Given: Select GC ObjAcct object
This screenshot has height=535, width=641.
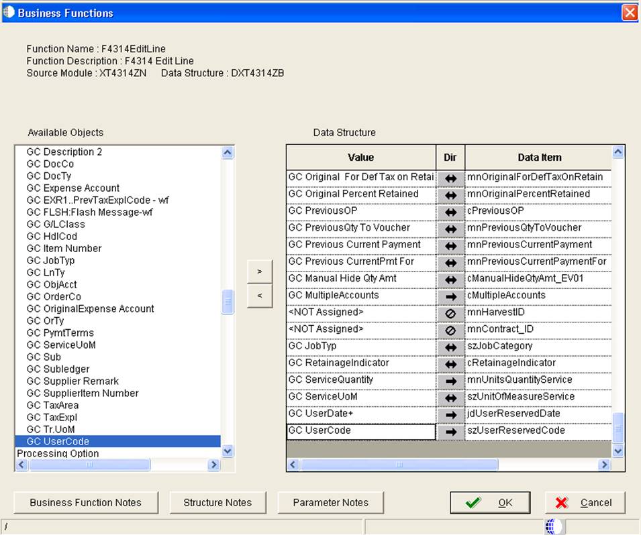Looking at the screenshot, I should [x=52, y=285].
